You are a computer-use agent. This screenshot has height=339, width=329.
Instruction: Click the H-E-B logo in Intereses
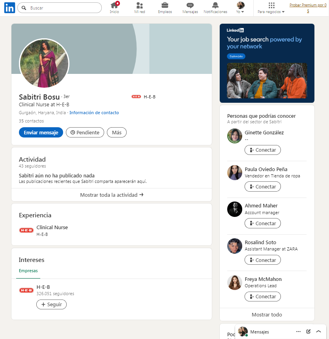click(26, 290)
